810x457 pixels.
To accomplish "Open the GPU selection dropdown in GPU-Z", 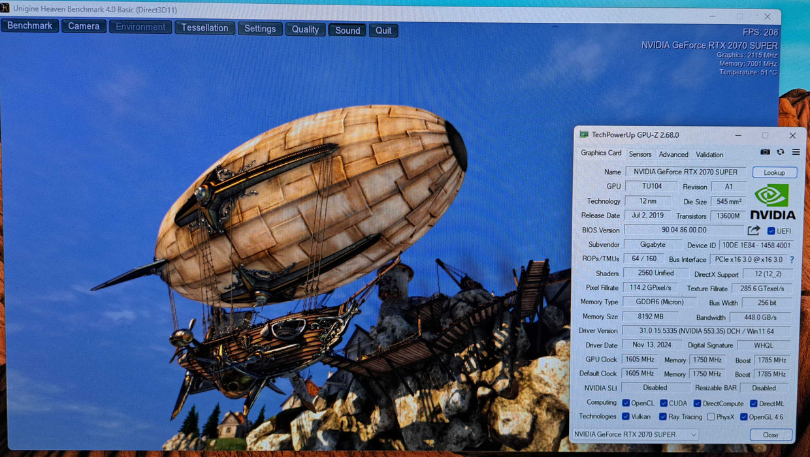I will [635, 434].
